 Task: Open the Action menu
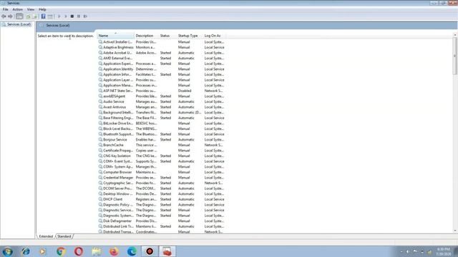point(17,9)
